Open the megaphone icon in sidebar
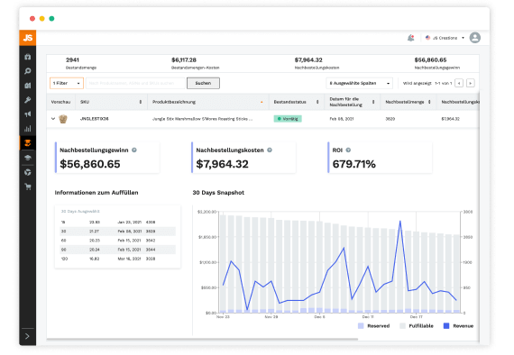The width and height of the screenshot is (514, 355). [28, 114]
